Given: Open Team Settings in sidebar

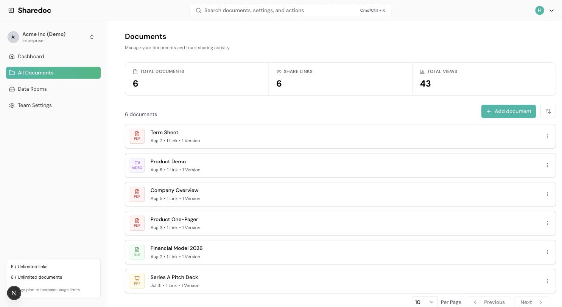Looking at the screenshot, I should coord(53,105).
